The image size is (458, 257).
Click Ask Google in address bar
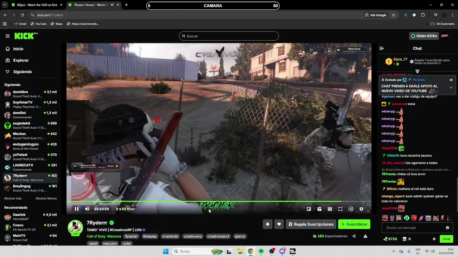pyautogui.click(x=376, y=15)
